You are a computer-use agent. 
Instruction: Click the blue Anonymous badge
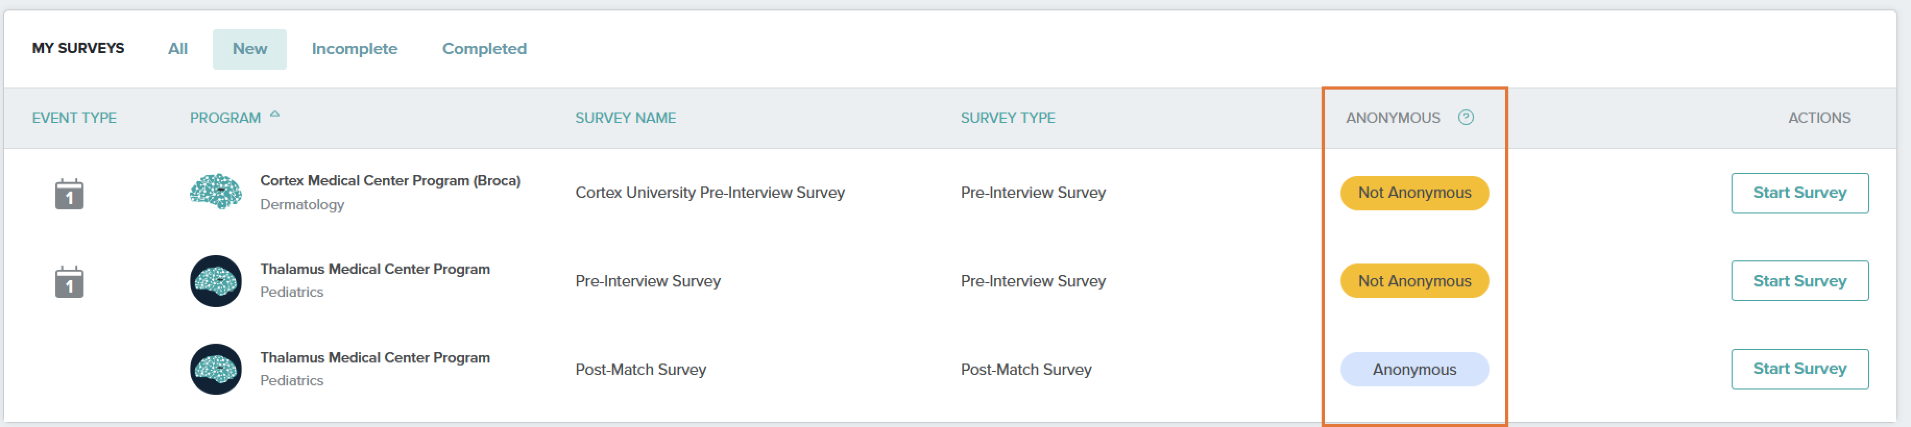1414,369
